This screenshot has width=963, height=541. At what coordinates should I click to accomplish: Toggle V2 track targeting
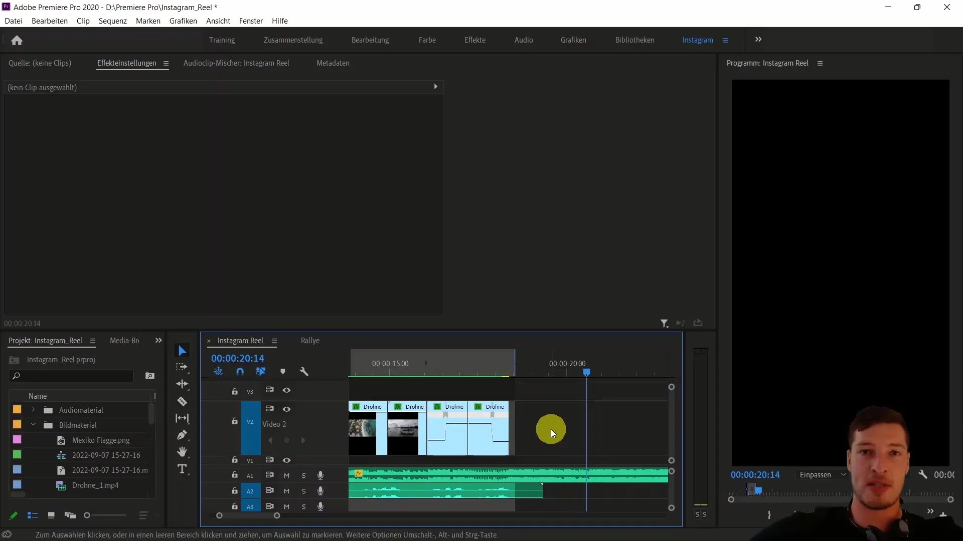250,422
